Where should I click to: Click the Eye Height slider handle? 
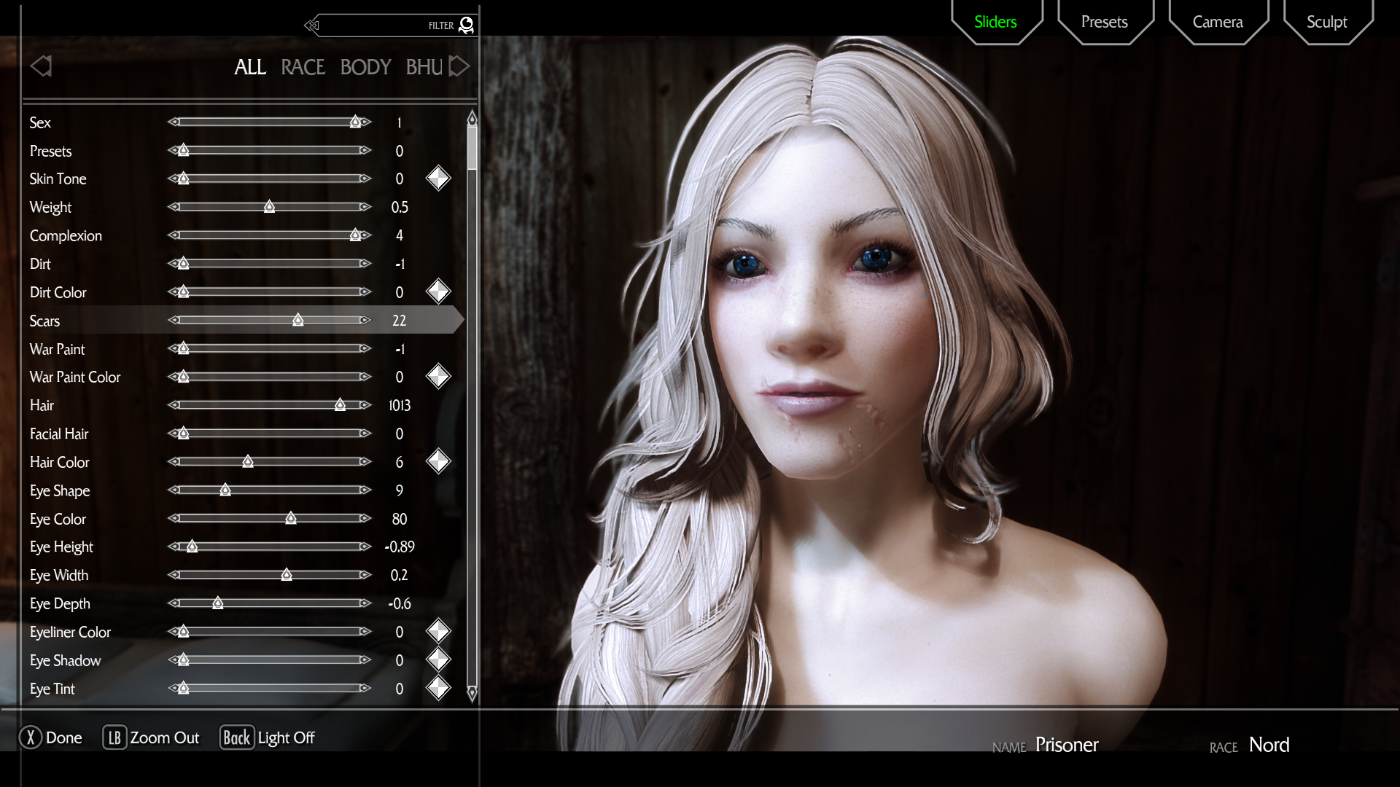point(192,547)
